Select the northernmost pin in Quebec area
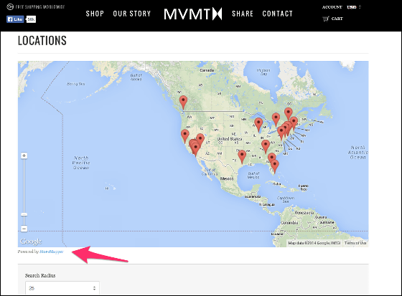This screenshot has width=402, height=296. click(289, 115)
